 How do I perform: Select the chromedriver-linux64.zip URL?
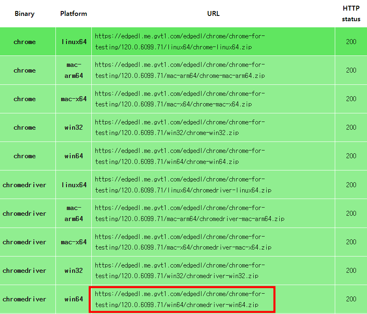[183, 185]
